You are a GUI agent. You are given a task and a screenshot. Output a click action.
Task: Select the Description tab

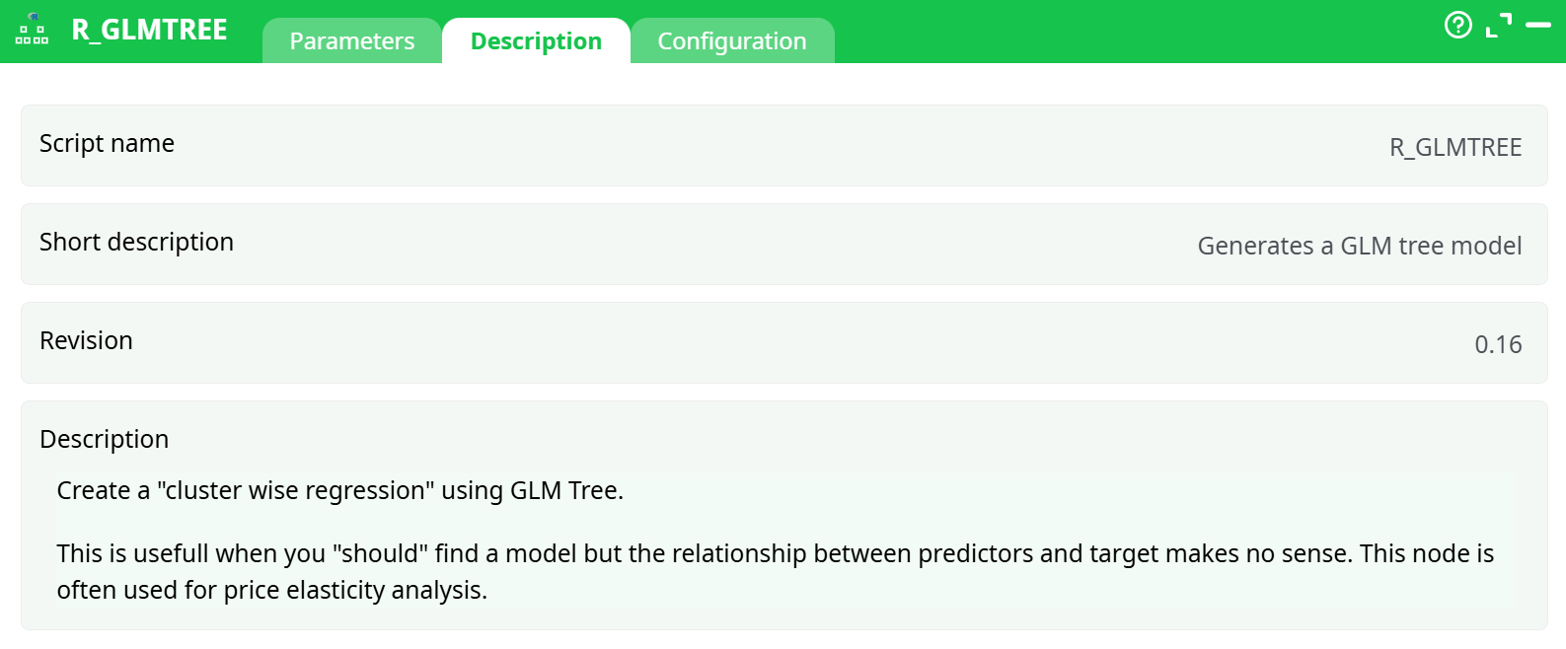pos(536,40)
